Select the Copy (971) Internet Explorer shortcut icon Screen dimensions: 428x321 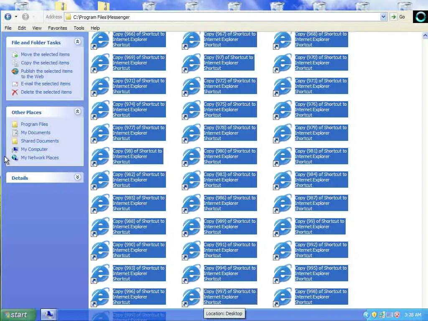[x=100, y=87]
